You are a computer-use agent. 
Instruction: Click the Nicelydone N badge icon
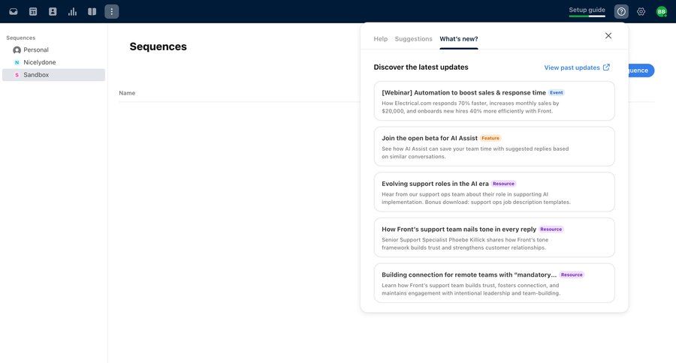click(17, 62)
